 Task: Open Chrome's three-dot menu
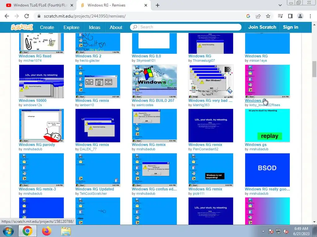click(x=310, y=16)
